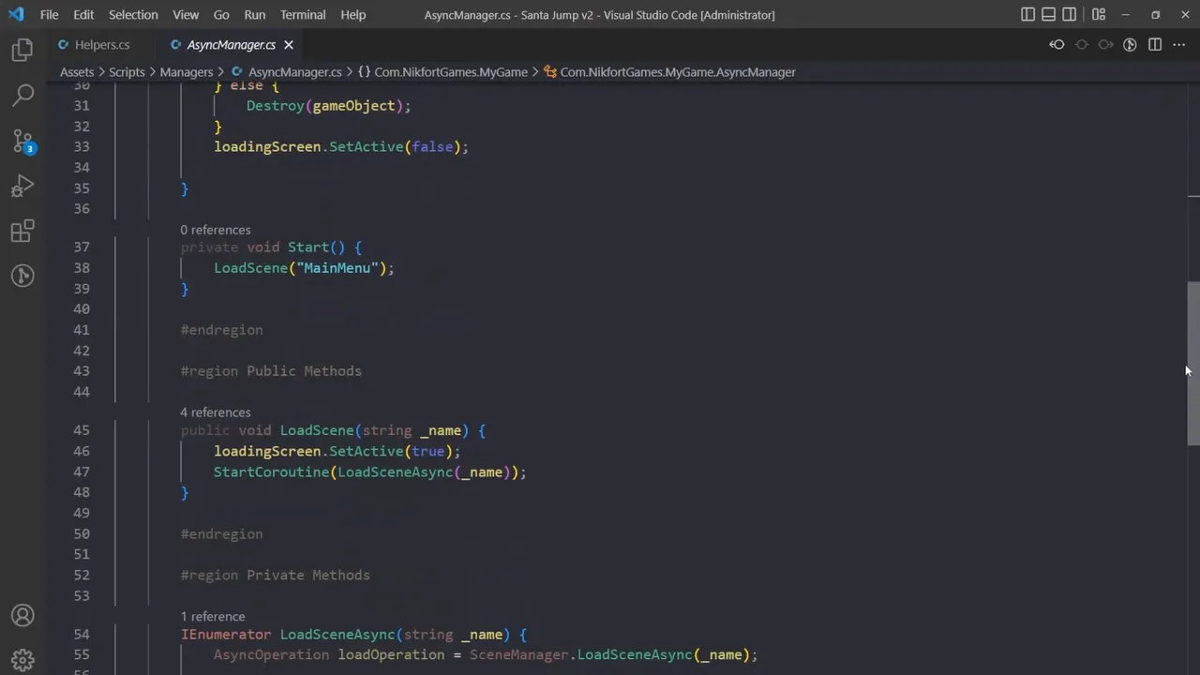The width and height of the screenshot is (1200, 675).
Task: Select the AsyncManager.cs tab
Action: (x=231, y=45)
